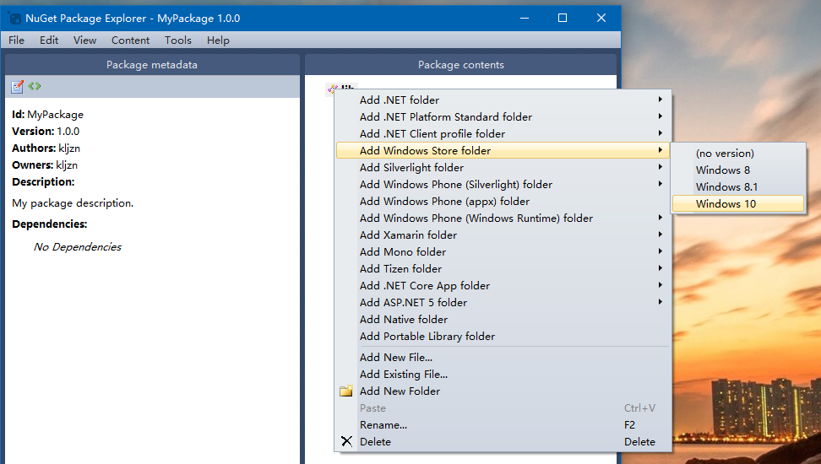Open the View menu
Screen dimensions: 821x464
[84, 40]
